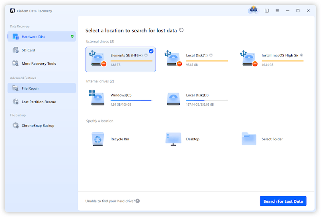Click the help icon next to Elements SE
Viewport: 321px width, 217px height.
146,55
